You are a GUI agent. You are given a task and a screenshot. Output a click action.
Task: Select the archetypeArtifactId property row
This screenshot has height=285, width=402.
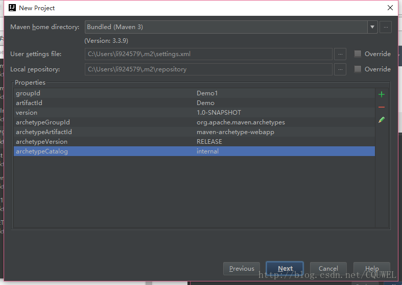194,132
